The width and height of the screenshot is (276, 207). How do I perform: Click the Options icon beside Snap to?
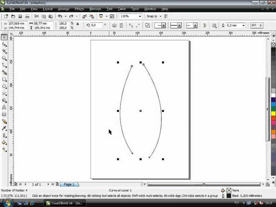[166, 16]
